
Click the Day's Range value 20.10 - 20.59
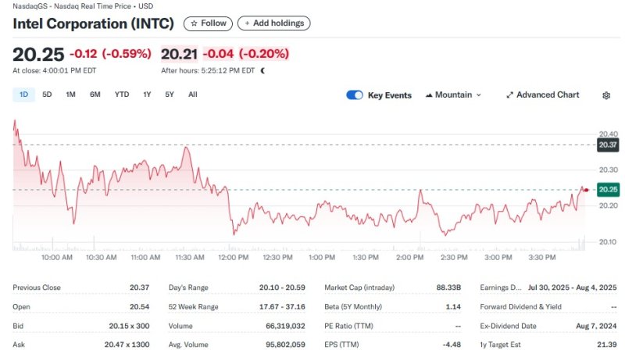pos(282,287)
